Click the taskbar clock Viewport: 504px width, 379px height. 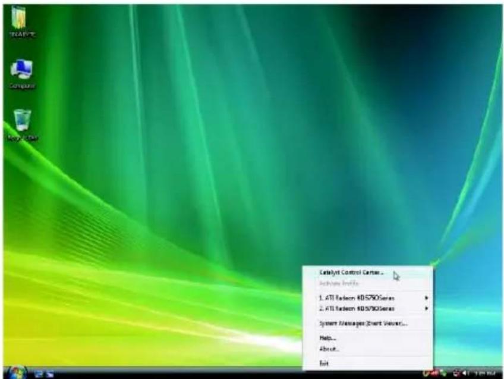pos(485,374)
